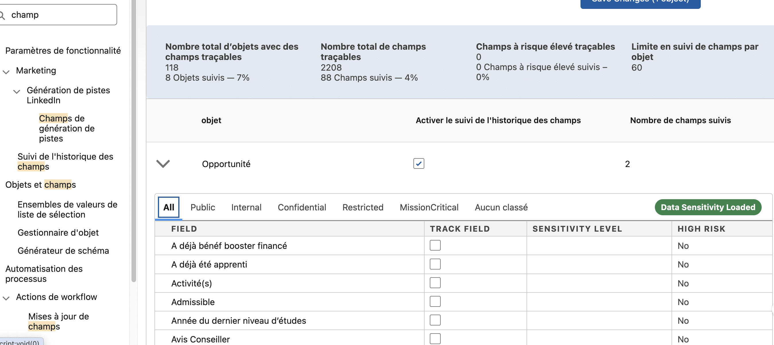Check track field for A déjà été apprenti
Image resolution: width=774 pixels, height=345 pixels.
coord(435,264)
